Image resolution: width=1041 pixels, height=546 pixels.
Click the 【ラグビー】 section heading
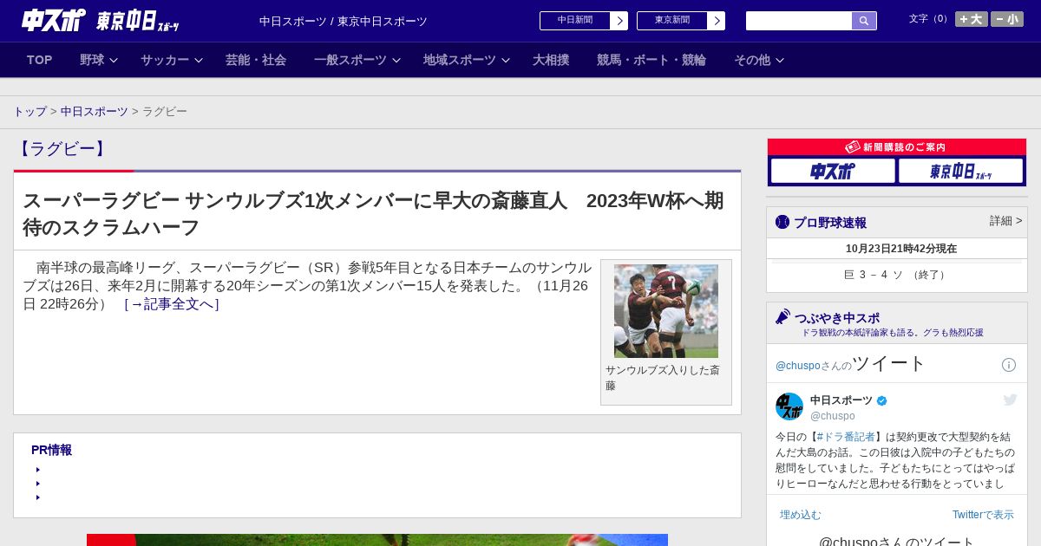click(x=62, y=149)
